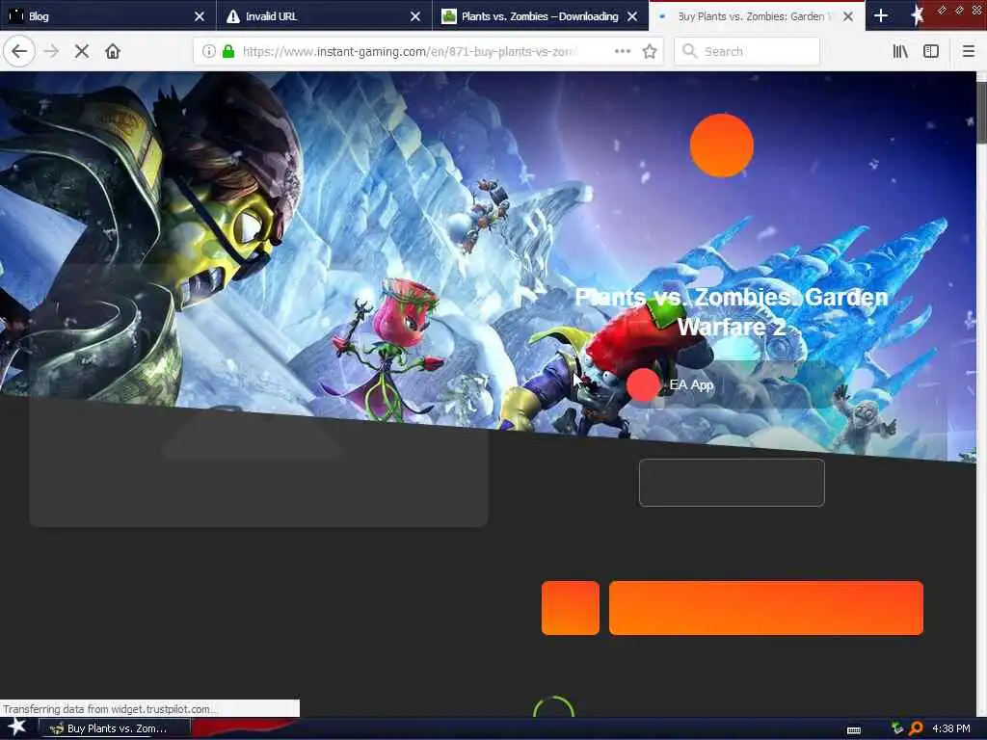Click the EA App label

point(691,384)
